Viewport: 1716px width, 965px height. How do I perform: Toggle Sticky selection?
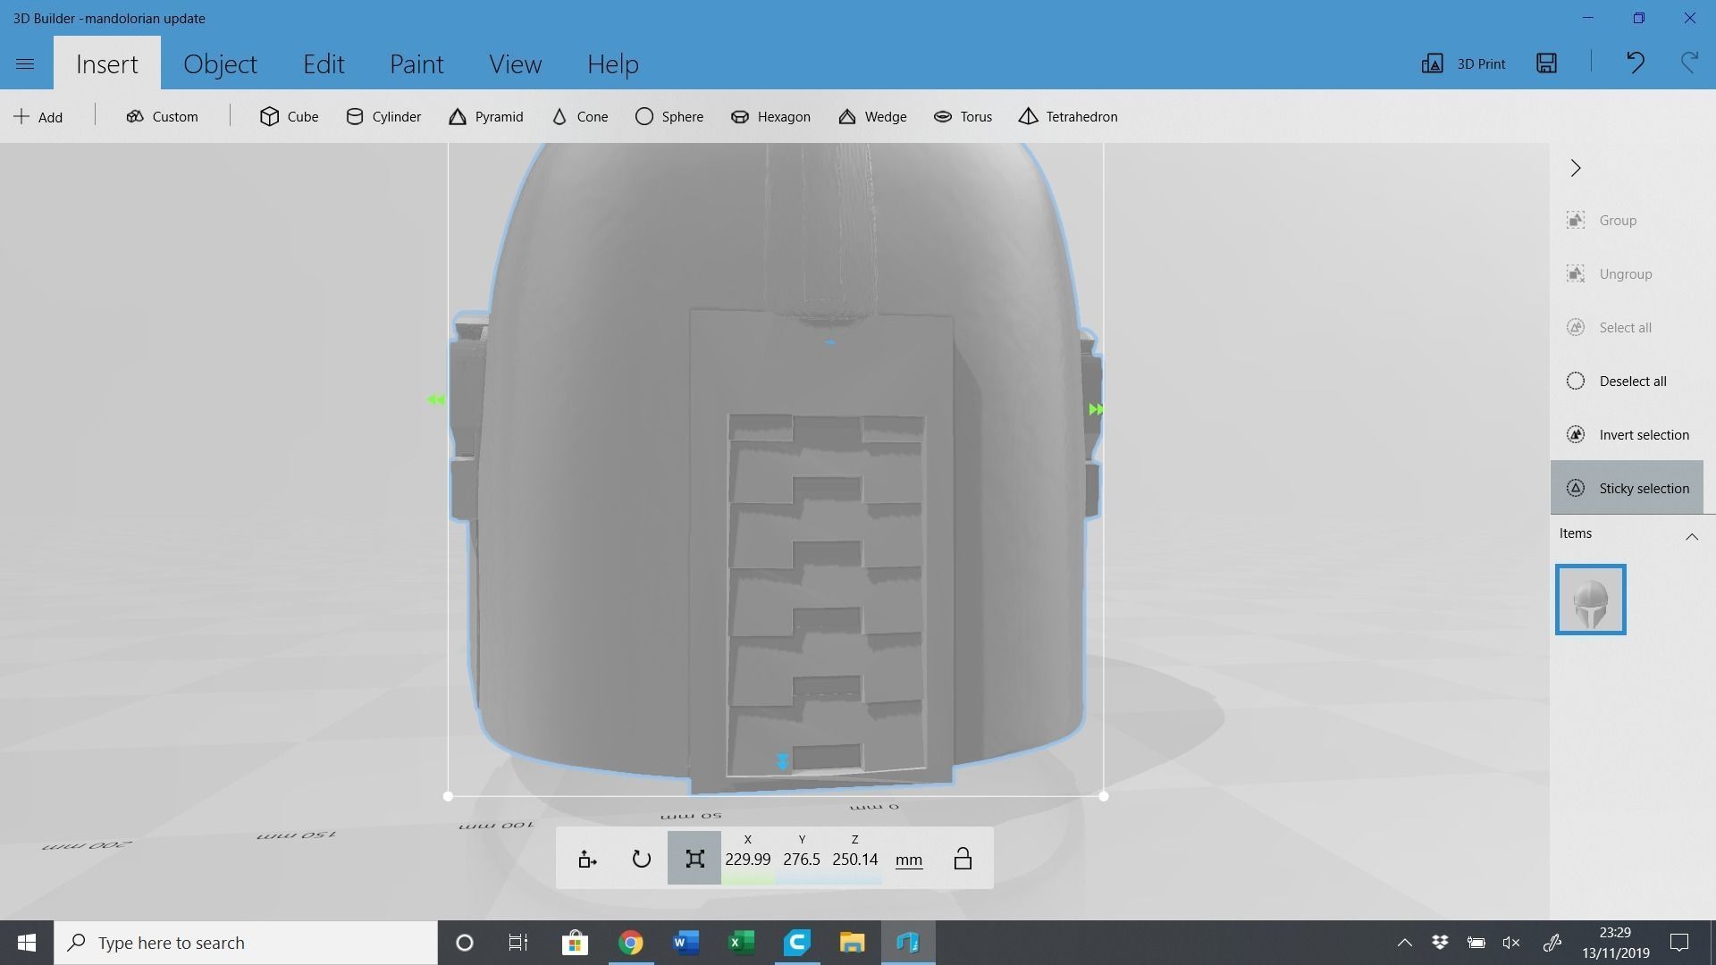tap(1627, 488)
